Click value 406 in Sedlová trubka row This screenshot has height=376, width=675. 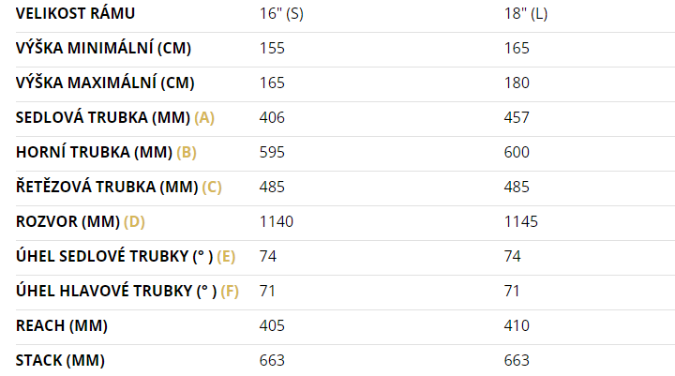click(x=272, y=117)
